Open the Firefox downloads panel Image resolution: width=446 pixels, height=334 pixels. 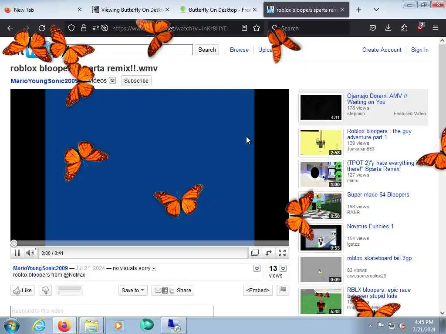pyautogui.click(x=388, y=28)
